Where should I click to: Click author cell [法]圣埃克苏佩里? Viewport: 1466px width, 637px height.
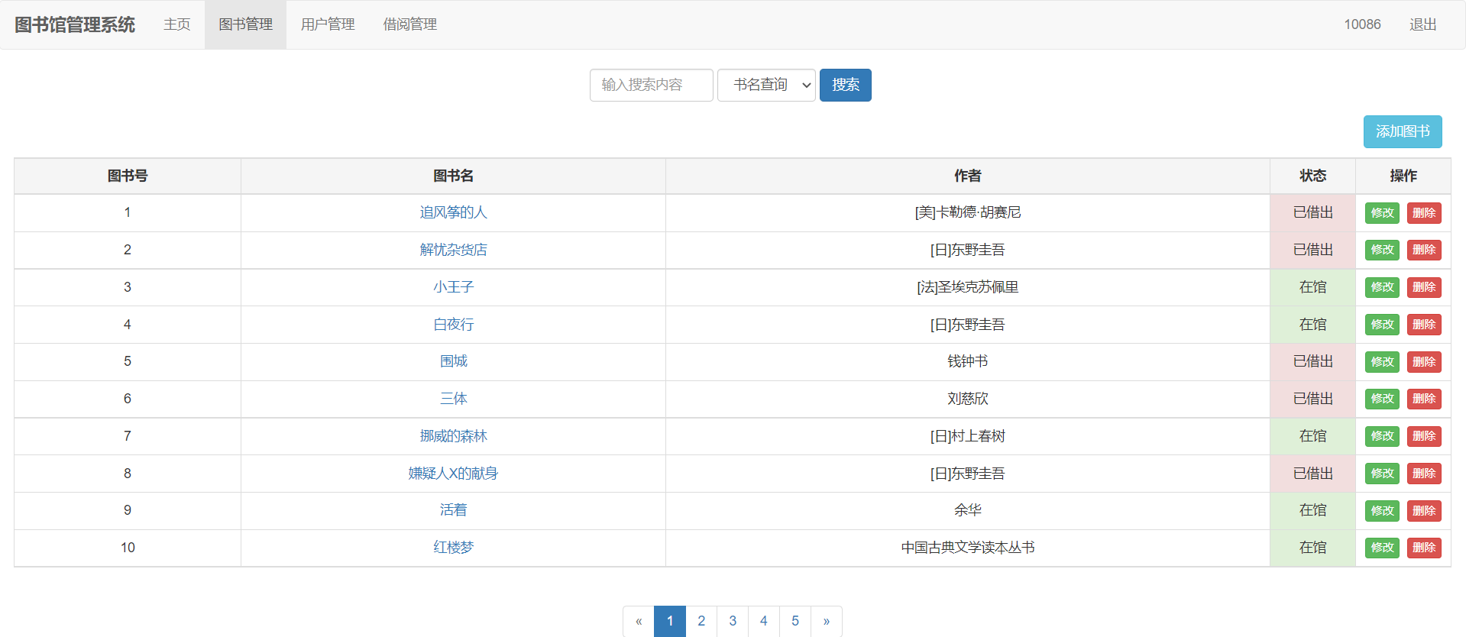[x=968, y=287]
